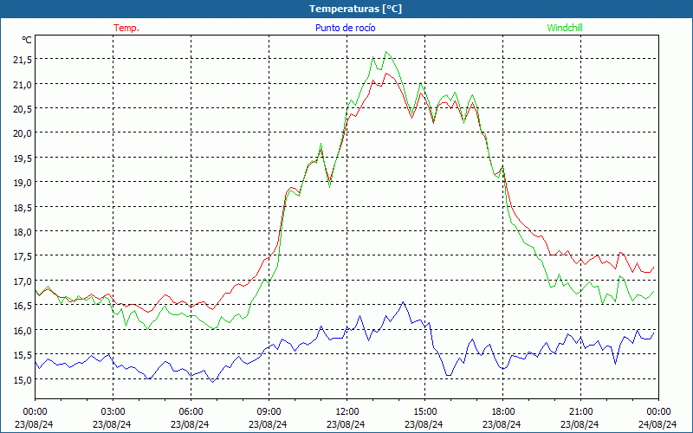Click the Temperaturas [°C] chart title
The image size is (693, 433).
[356, 9]
